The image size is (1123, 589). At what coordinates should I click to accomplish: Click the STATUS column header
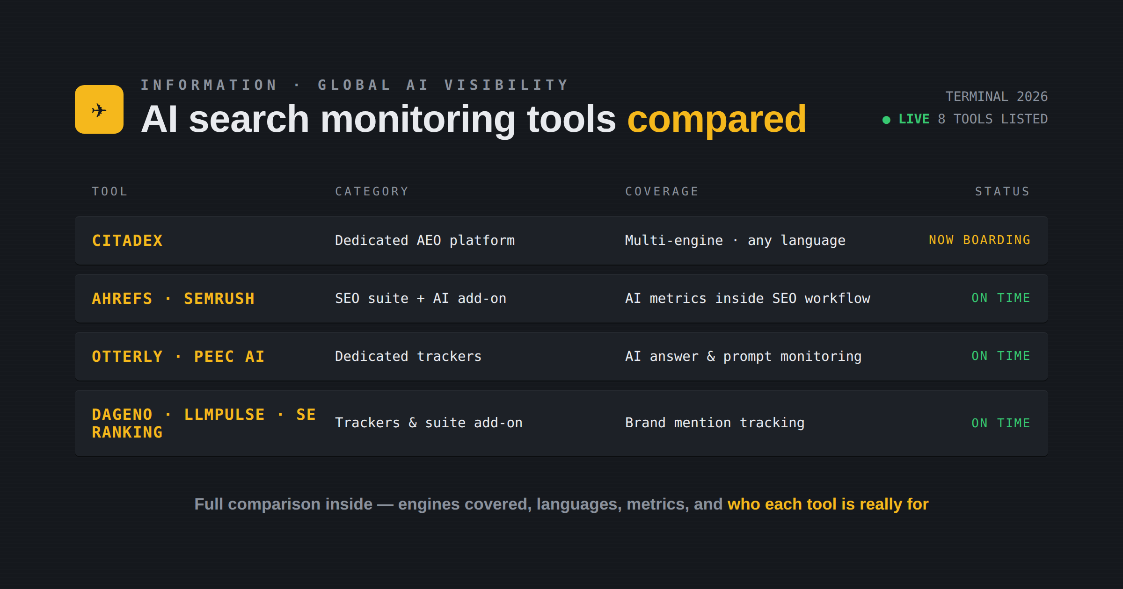(1003, 192)
